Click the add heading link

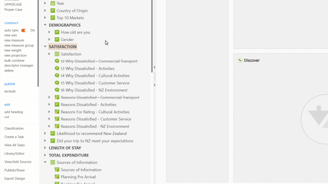click(14, 112)
